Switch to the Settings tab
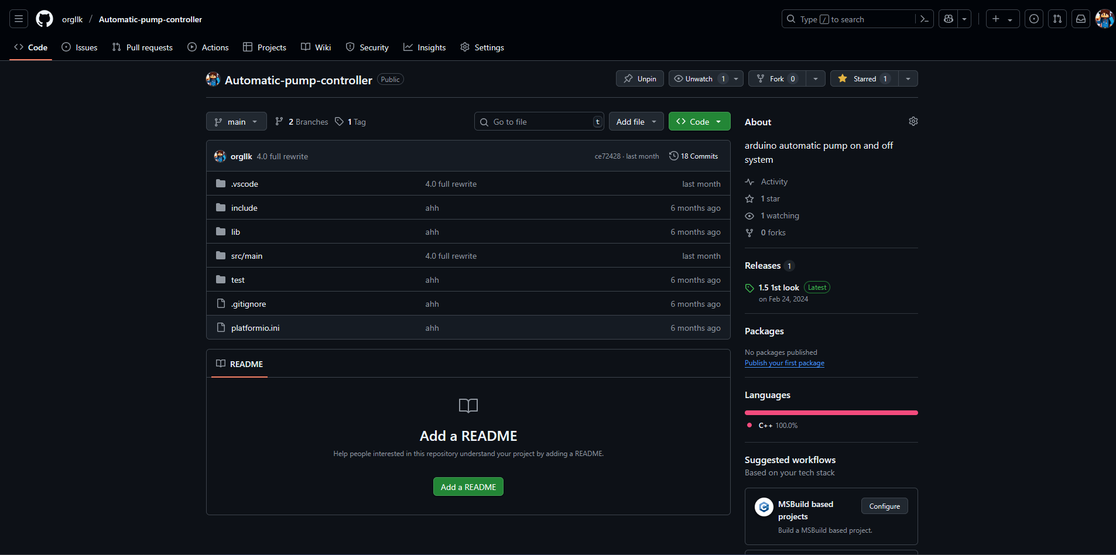 (482, 47)
